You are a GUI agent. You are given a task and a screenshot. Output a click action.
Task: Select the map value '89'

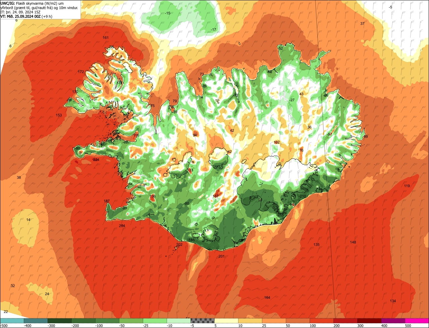pyautogui.click(x=366, y=136)
